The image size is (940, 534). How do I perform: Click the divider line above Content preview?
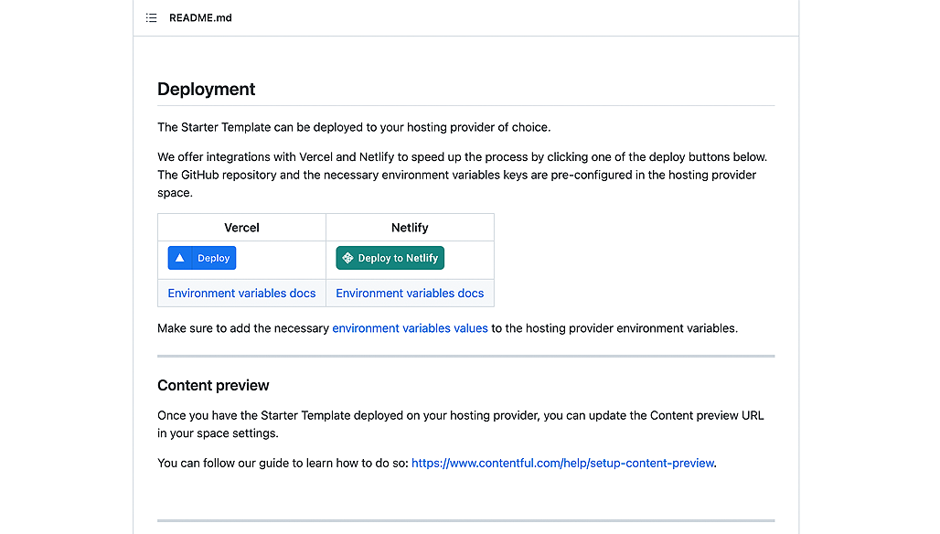[x=465, y=356]
